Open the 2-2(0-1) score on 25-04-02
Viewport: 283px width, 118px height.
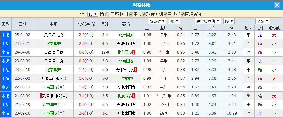click(86, 35)
